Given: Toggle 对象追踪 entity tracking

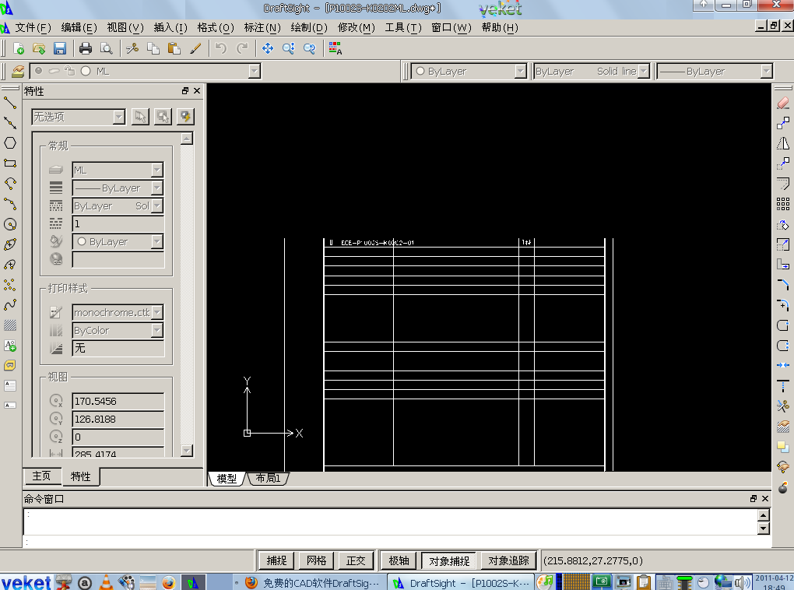Looking at the screenshot, I should [x=508, y=560].
